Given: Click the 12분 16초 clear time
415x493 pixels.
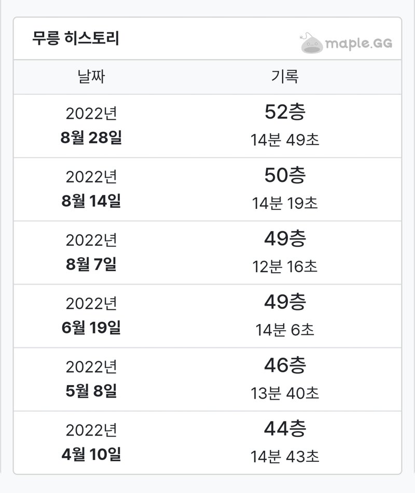Looking at the screenshot, I should tap(285, 266).
